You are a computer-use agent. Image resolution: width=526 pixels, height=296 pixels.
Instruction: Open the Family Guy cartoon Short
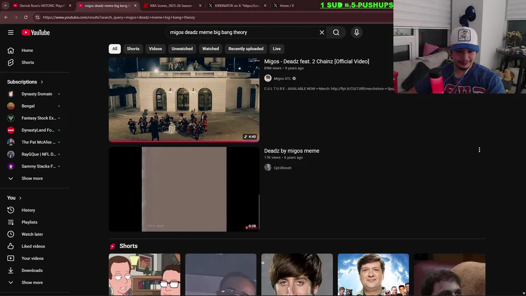click(144, 275)
